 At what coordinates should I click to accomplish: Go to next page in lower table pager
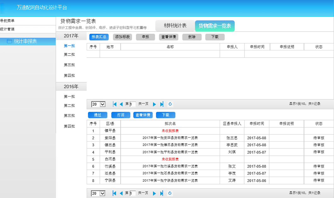(x=154, y=193)
